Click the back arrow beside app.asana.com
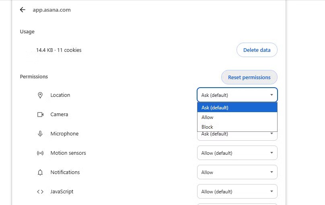325x205 pixels. pos(23,10)
